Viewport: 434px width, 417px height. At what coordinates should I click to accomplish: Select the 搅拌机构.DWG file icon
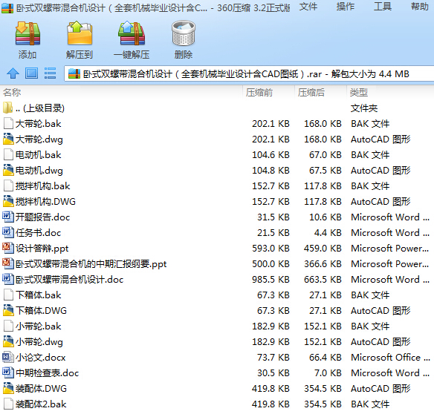click(8, 202)
